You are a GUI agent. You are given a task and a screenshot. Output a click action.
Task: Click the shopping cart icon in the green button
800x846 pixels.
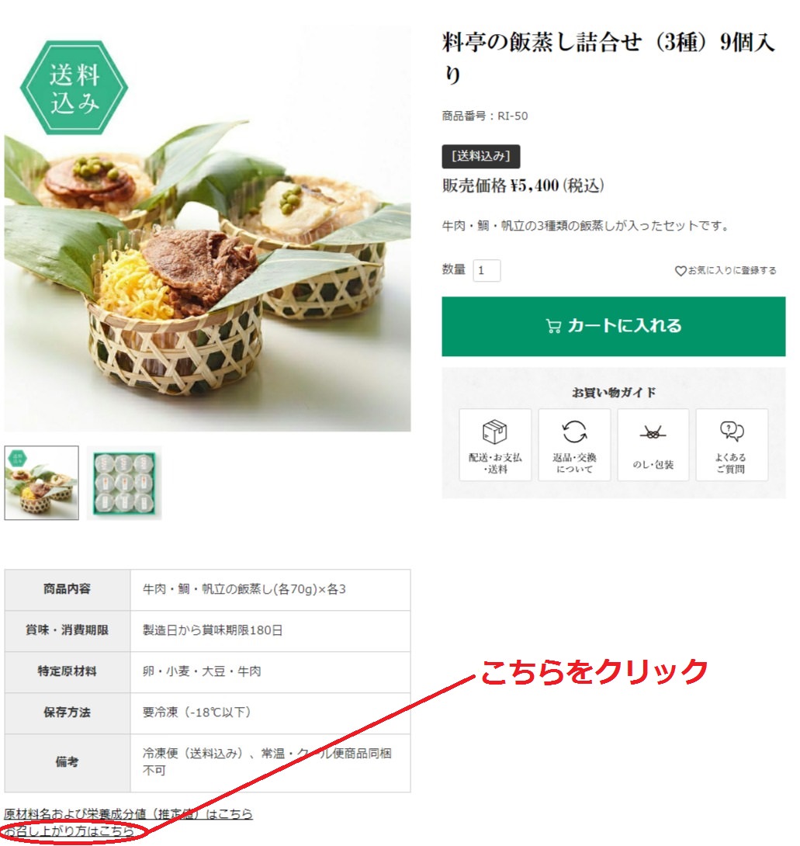click(x=553, y=326)
